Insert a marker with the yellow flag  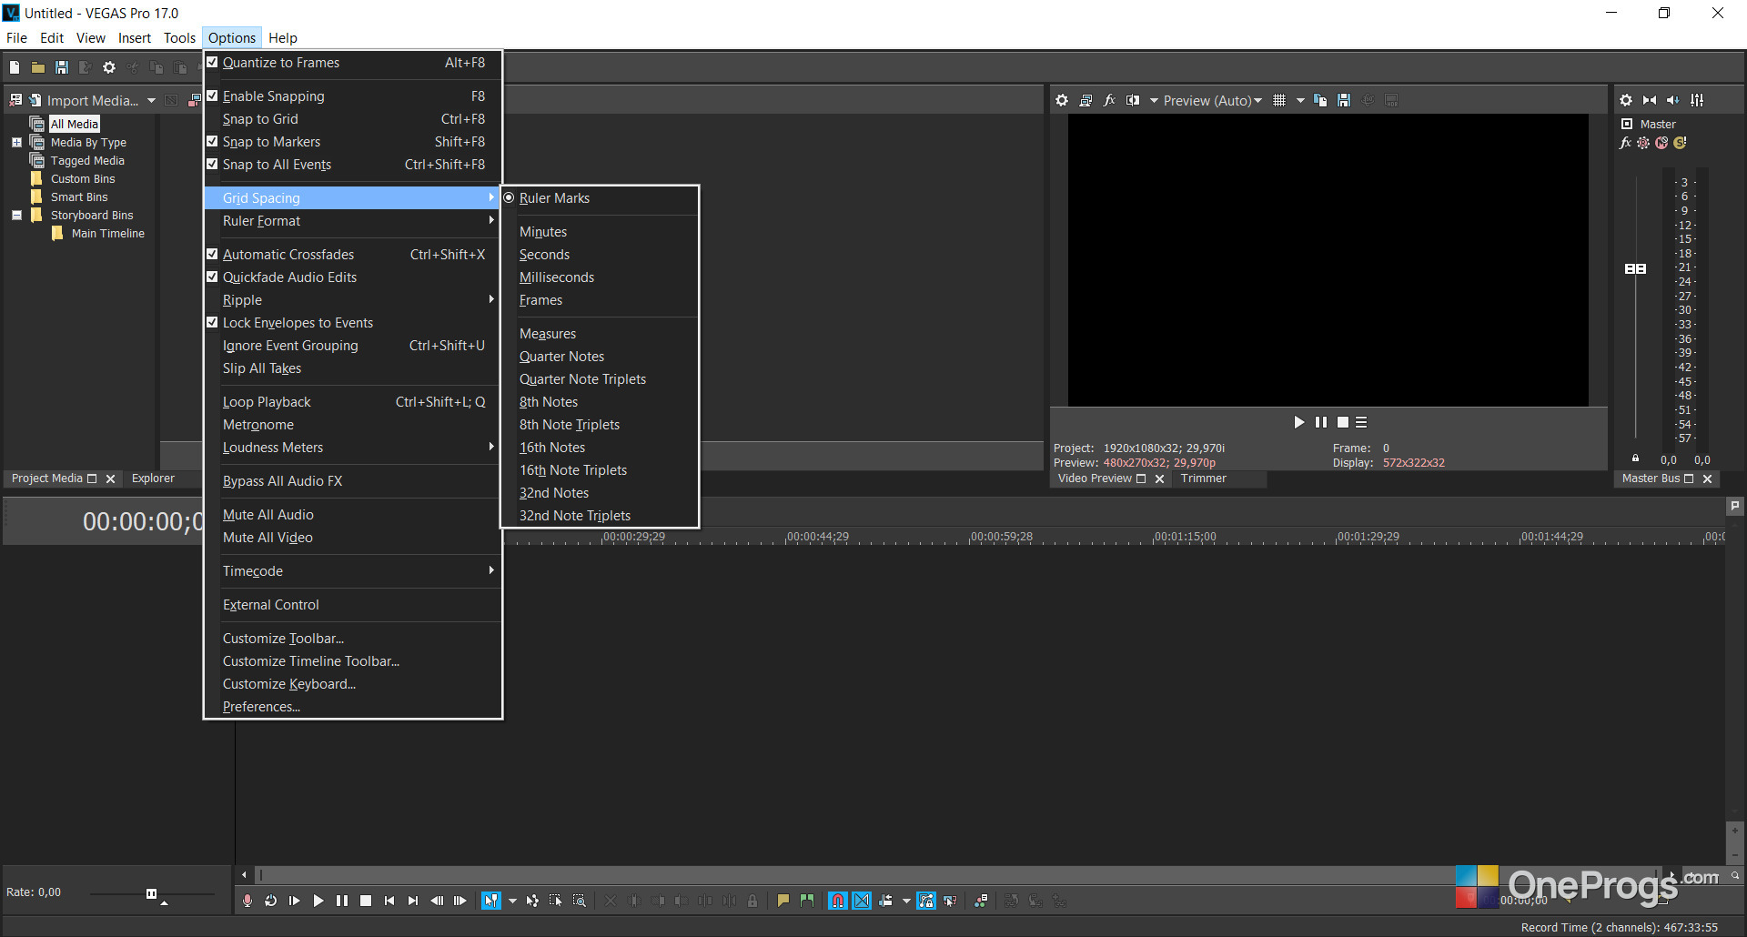(x=783, y=901)
